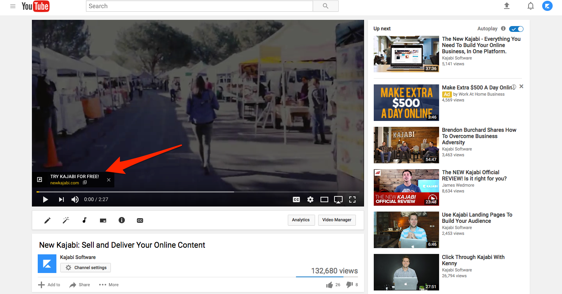The width and height of the screenshot is (562, 294).
Task: Click Work At Home Business advertiser name
Action: tap(481, 94)
